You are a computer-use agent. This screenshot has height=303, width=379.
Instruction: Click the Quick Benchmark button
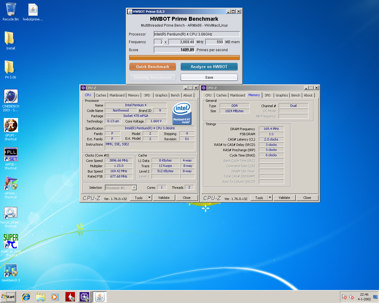click(152, 67)
